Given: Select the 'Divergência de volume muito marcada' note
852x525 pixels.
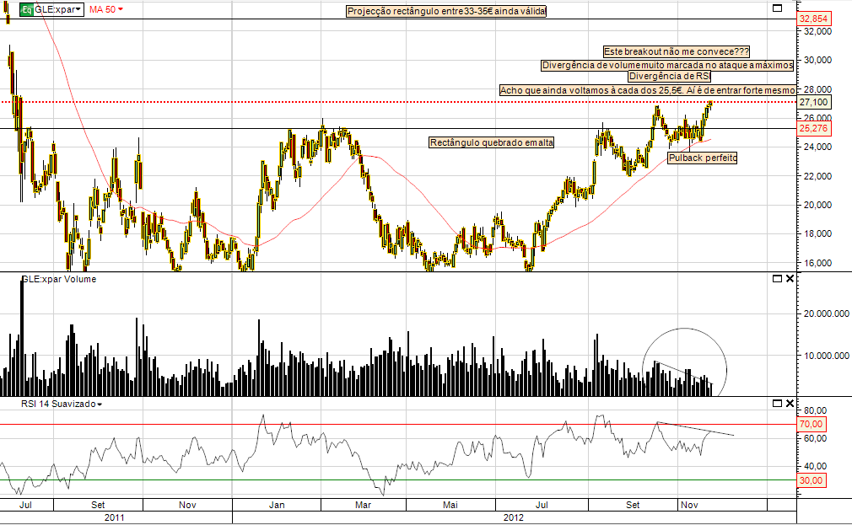Looking at the screenshot, I should click(668, 65).
